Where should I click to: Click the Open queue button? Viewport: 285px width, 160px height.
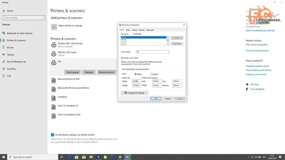coord(72,72)
